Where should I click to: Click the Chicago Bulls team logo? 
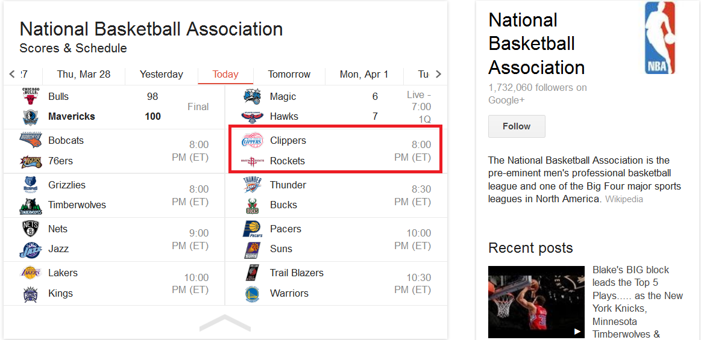[x=30, y=96]
